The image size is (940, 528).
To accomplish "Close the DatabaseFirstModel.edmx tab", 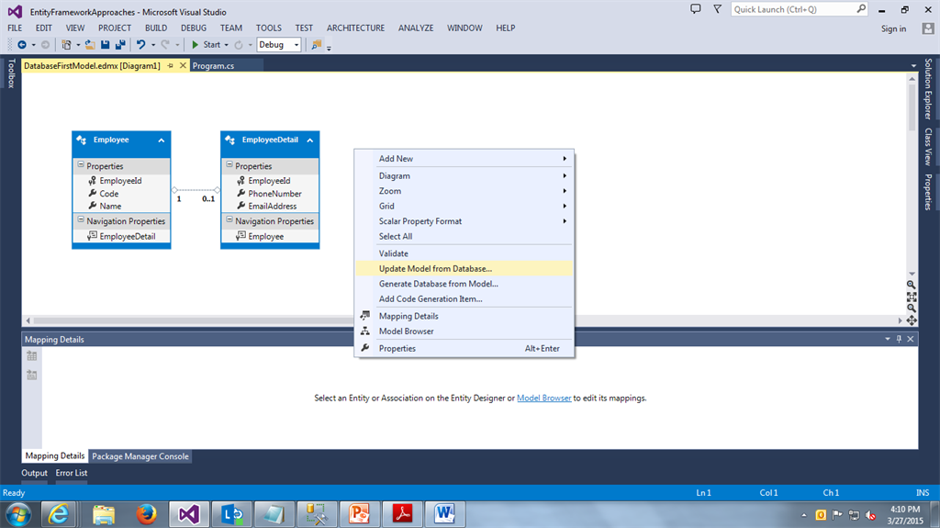I will click(x=183, y=65).
